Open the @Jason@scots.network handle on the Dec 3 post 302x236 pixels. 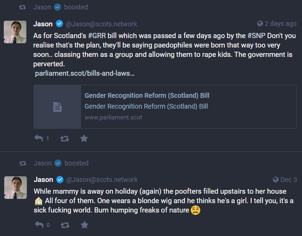[102, 180]
